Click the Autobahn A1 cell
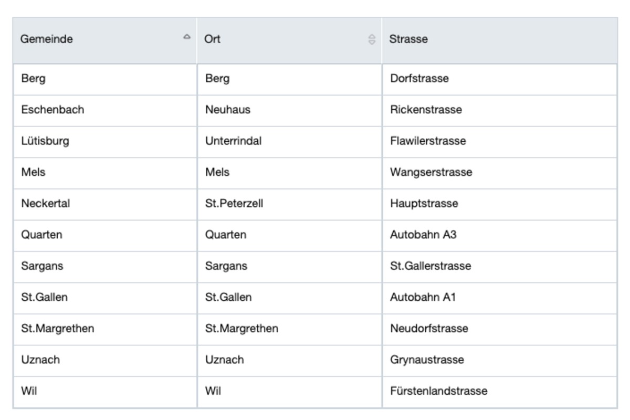This screenshot has width=630, height=420. [423, 297]
